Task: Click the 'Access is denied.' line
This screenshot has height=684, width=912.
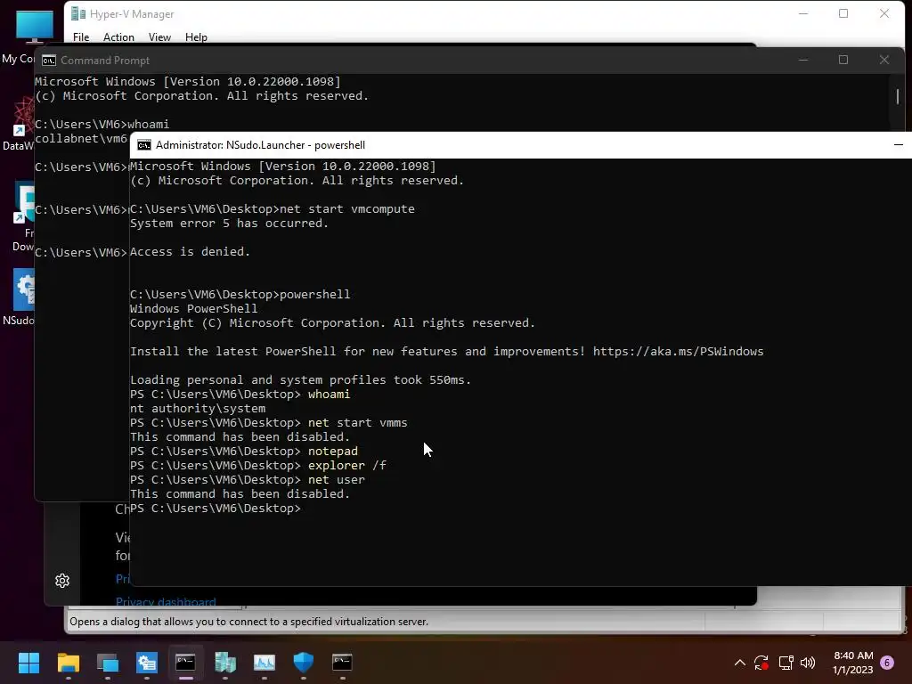Action: point(191,251)
